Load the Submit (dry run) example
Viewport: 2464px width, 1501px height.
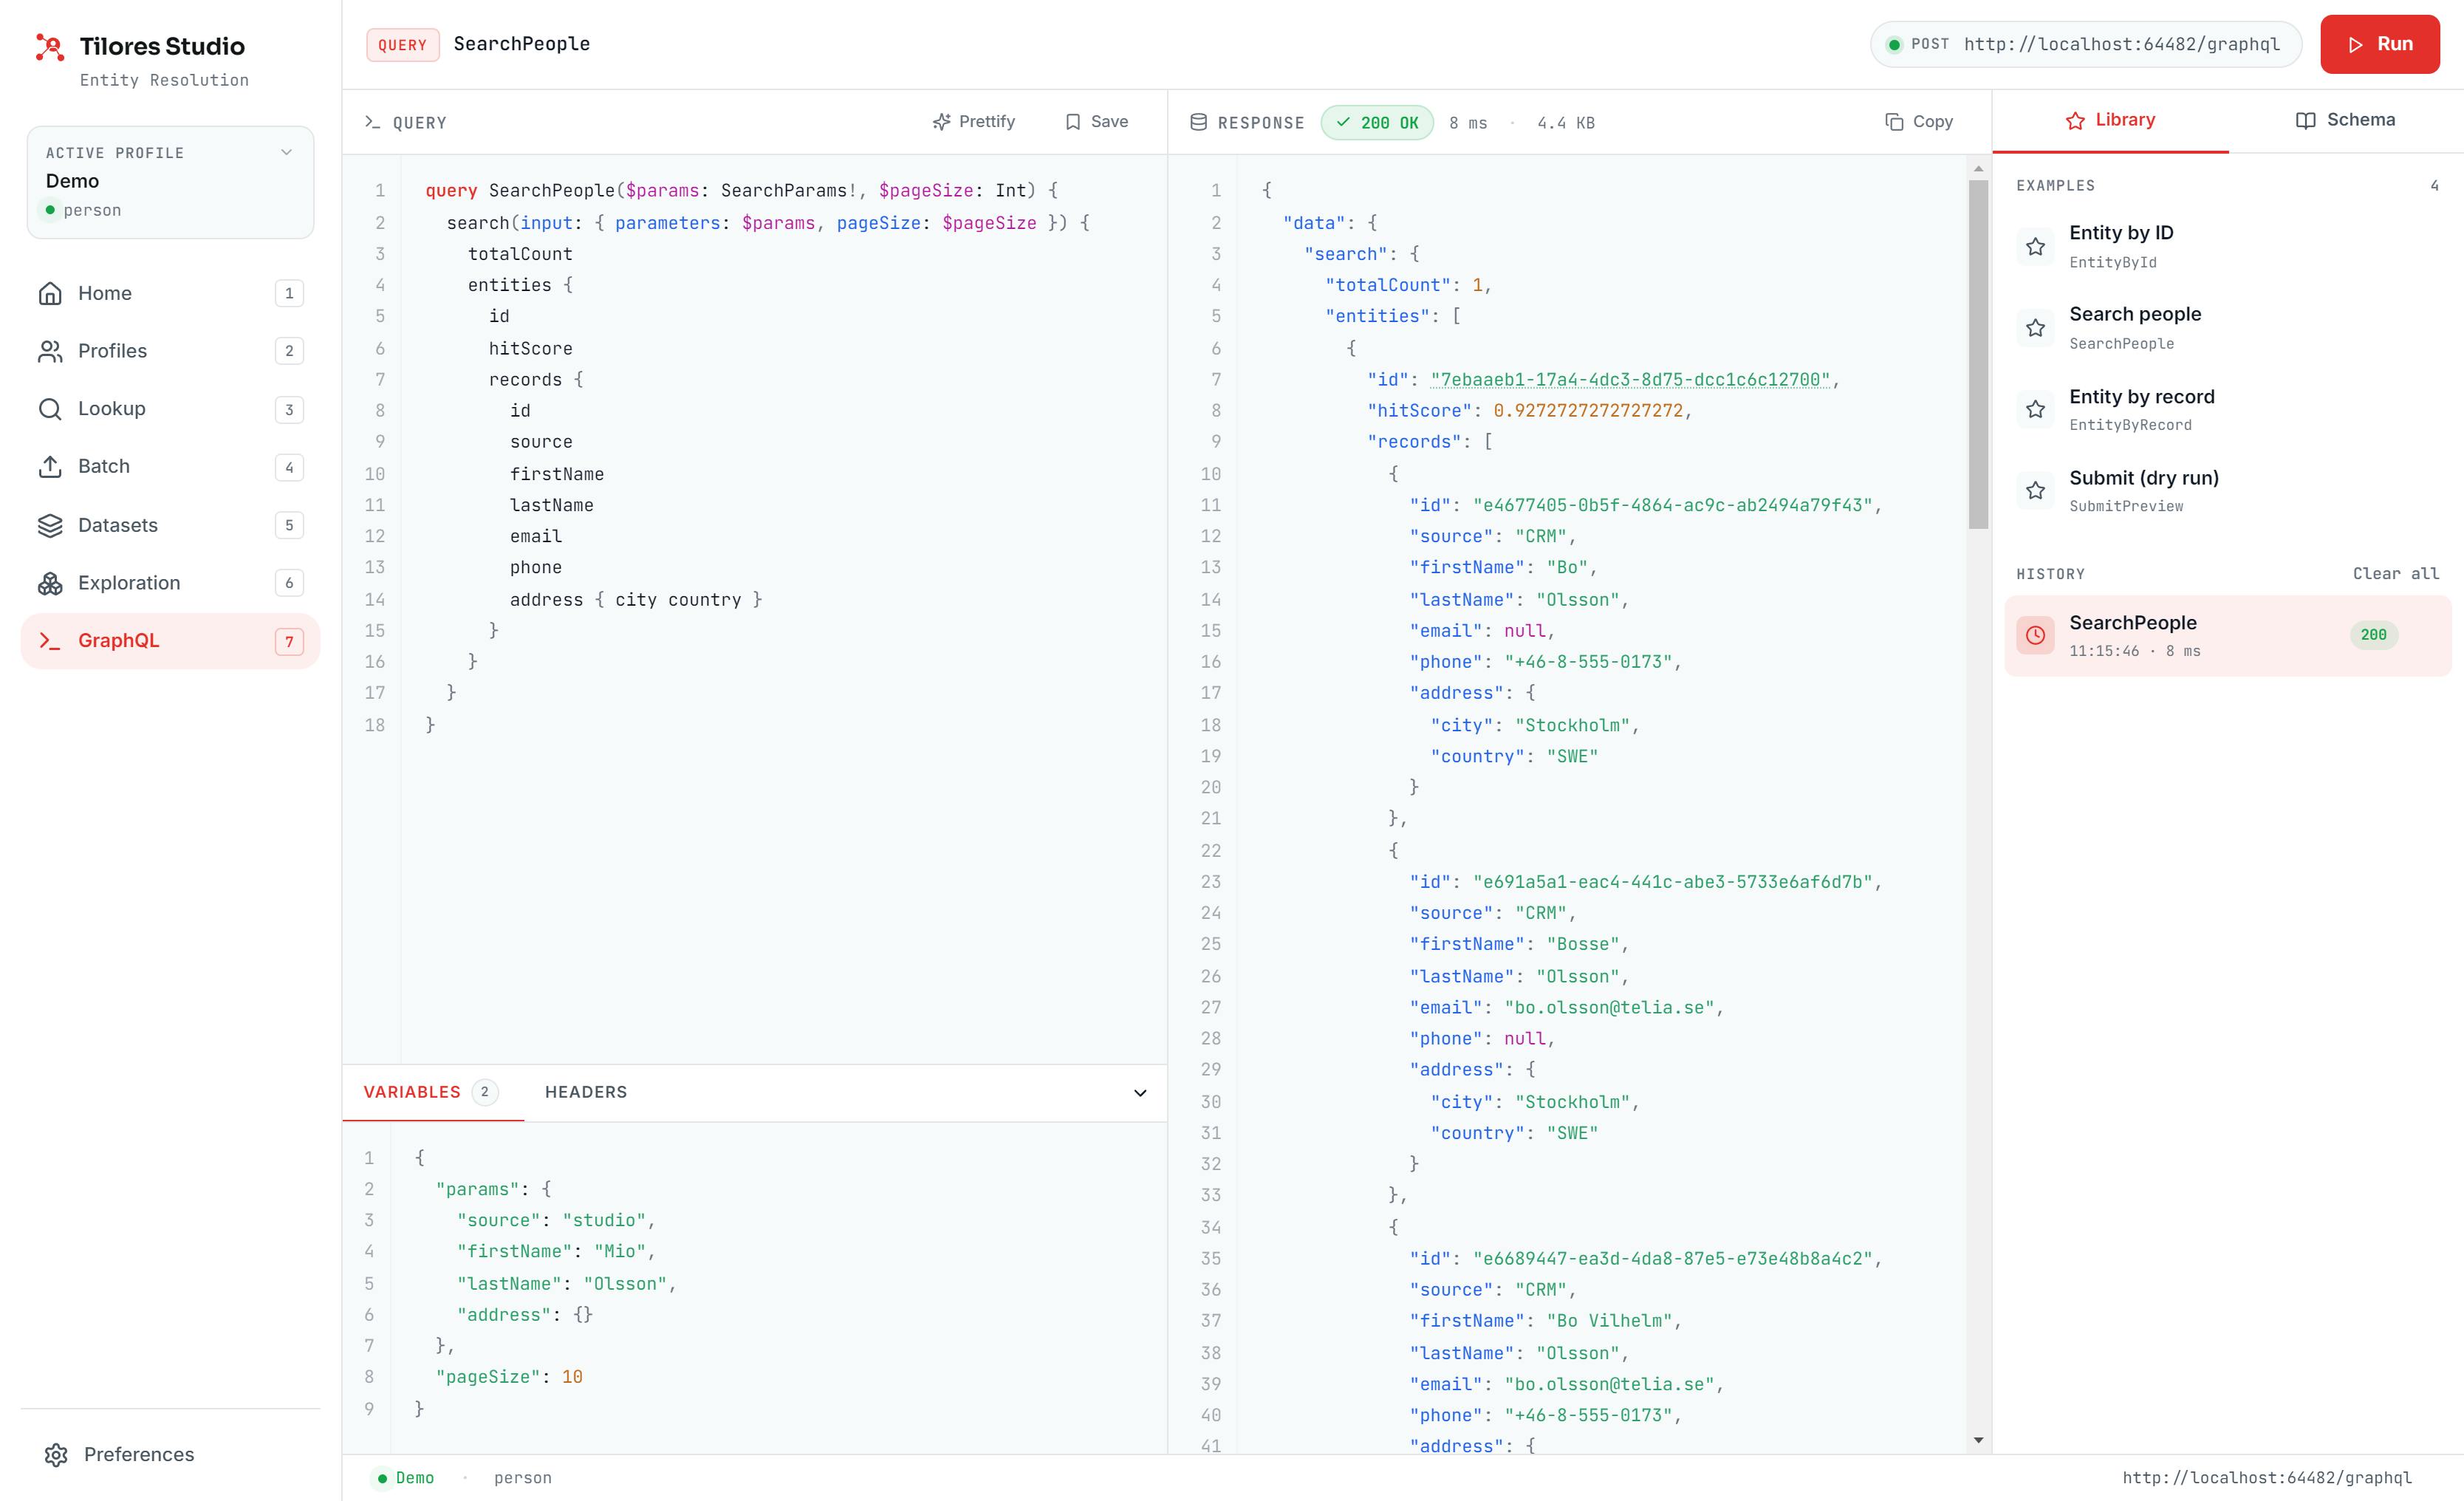pyautogui.click(x=2228, y=490)
